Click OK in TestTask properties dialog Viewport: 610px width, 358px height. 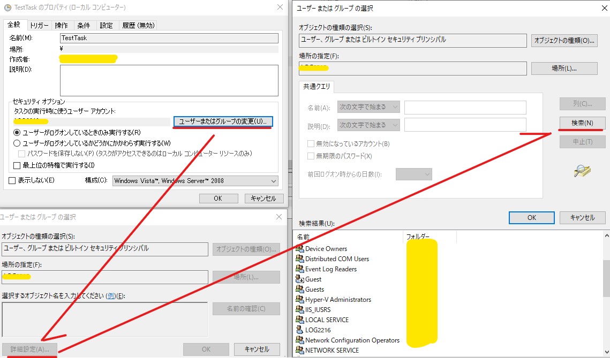pos(219,198)
